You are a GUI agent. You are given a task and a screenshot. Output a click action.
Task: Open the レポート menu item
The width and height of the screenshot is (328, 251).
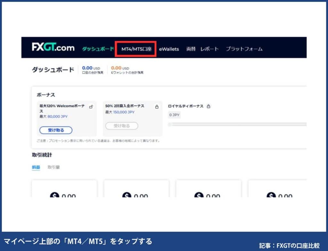click(209, 49)
